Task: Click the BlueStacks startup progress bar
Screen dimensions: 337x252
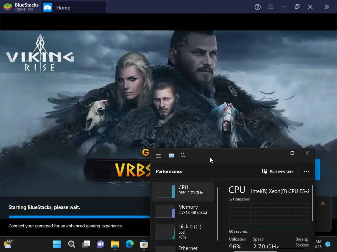Action: [79, 217]
